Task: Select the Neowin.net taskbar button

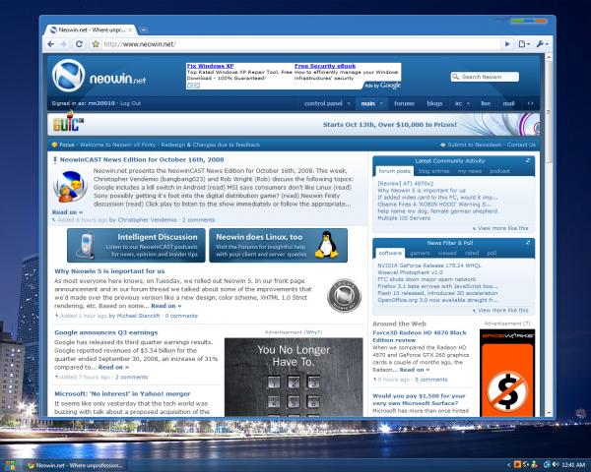Action: tap(76, 465)
